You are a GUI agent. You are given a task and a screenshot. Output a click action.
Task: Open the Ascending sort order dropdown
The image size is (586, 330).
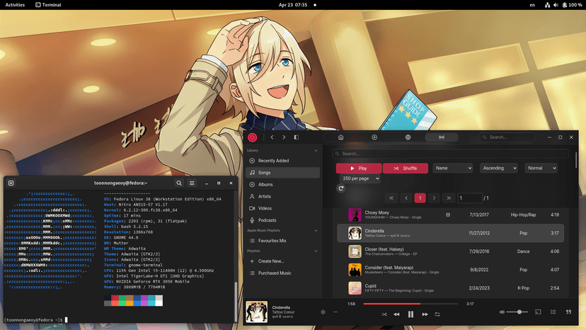(x=498, y=169)
